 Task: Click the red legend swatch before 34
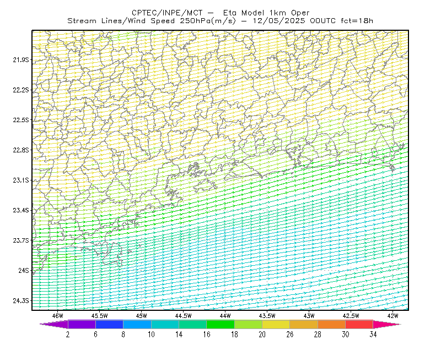pyautogui.click(x=359, y=324)
